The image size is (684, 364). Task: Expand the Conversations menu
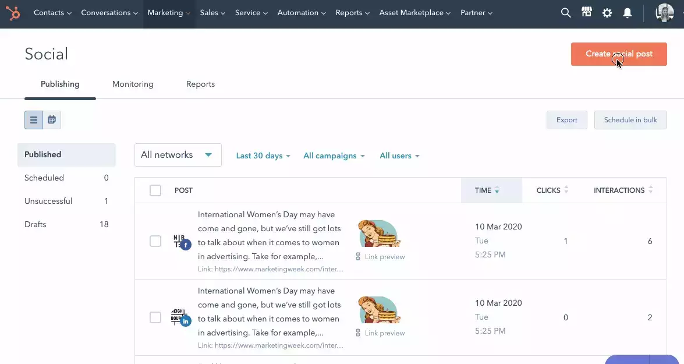tap(109, 13)
